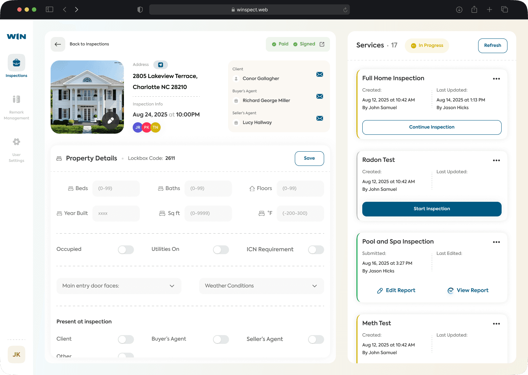Click the temperature °F input field

[300, 214]
